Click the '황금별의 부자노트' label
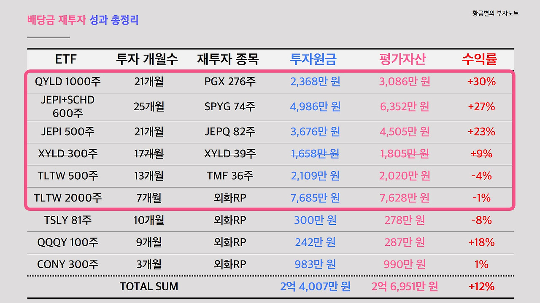Viewport: 540px width, 303px height. point(496,13)
